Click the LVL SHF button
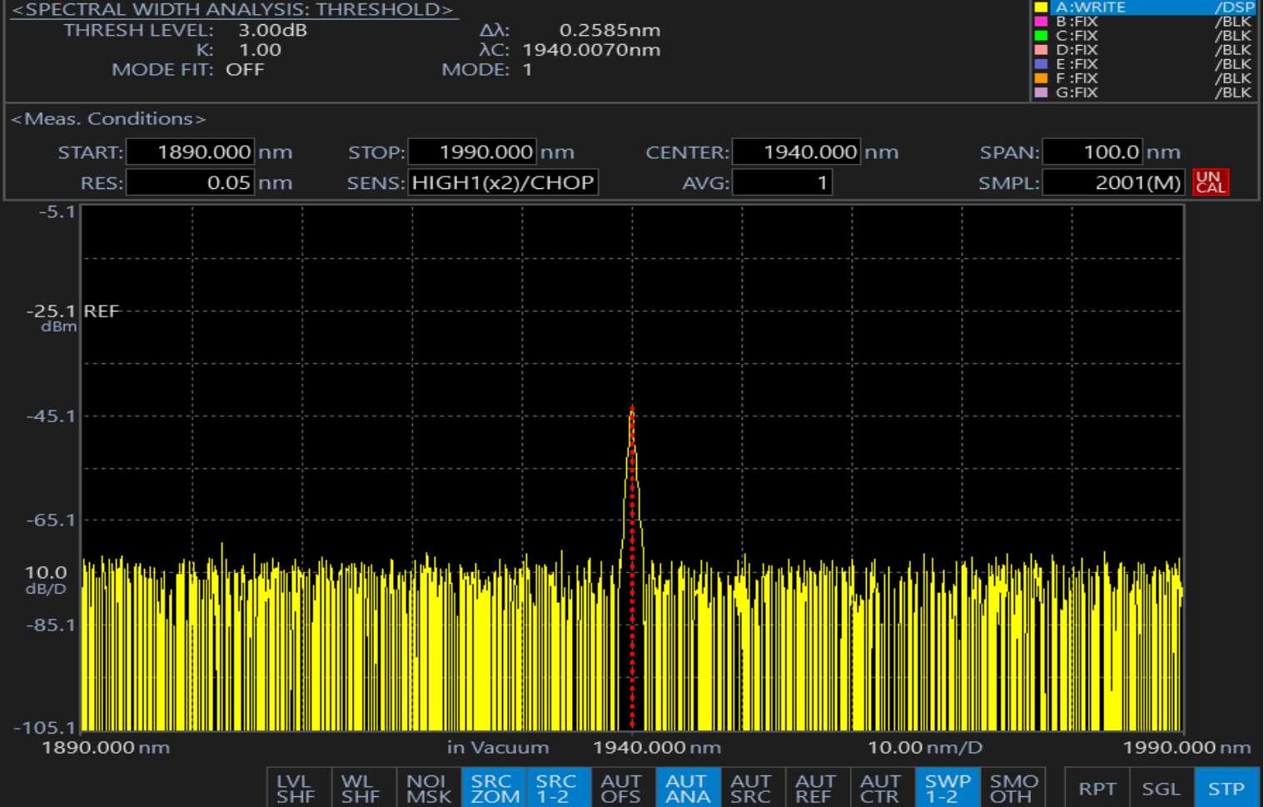The image size is (1264, 807). coord(297,788)
